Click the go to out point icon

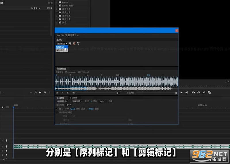187,92
